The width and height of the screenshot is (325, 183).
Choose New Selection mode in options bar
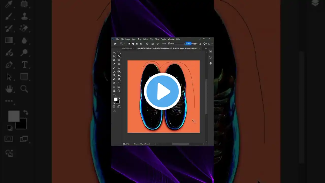point(129,44)
